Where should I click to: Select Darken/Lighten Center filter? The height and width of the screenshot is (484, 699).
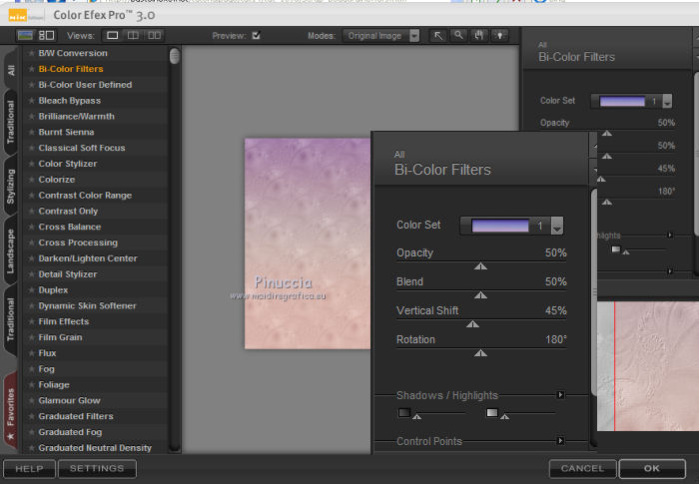click(88, 258)
